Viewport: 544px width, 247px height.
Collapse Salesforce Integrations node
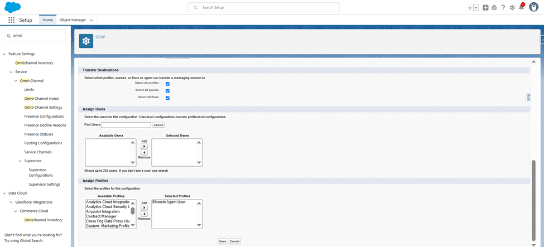(11, 202)
